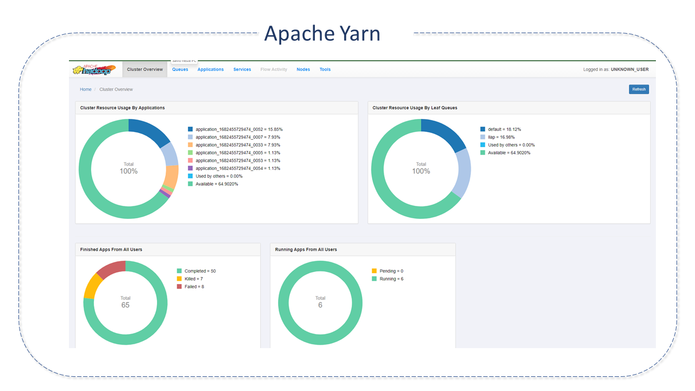This screenshot has height=391, width=695.
Task: Click the orange donut slice in Applications chart
Action: click(x=171, y=177)
